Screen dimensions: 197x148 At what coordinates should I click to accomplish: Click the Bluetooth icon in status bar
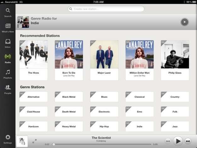click(184, 2)
